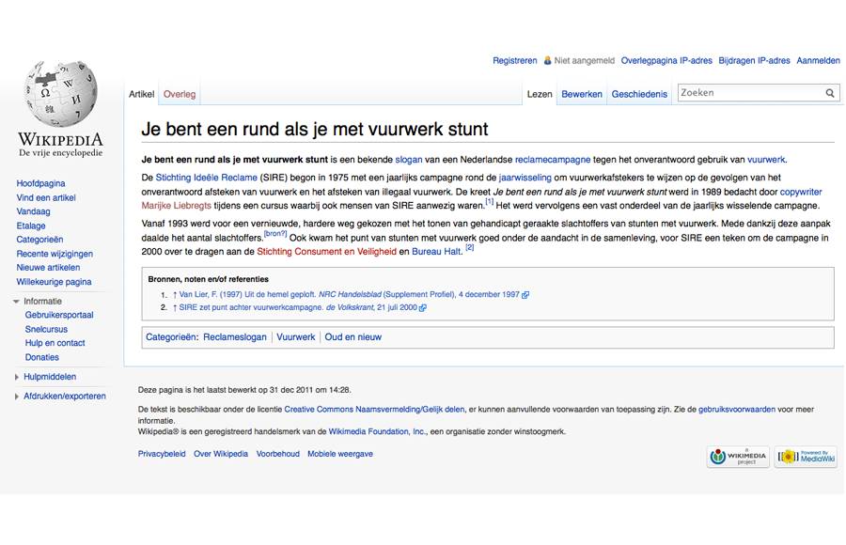The image size is (846, 545).
Task: Open Stichting Consument en Veiligheid link
Action: coord(326,252)
